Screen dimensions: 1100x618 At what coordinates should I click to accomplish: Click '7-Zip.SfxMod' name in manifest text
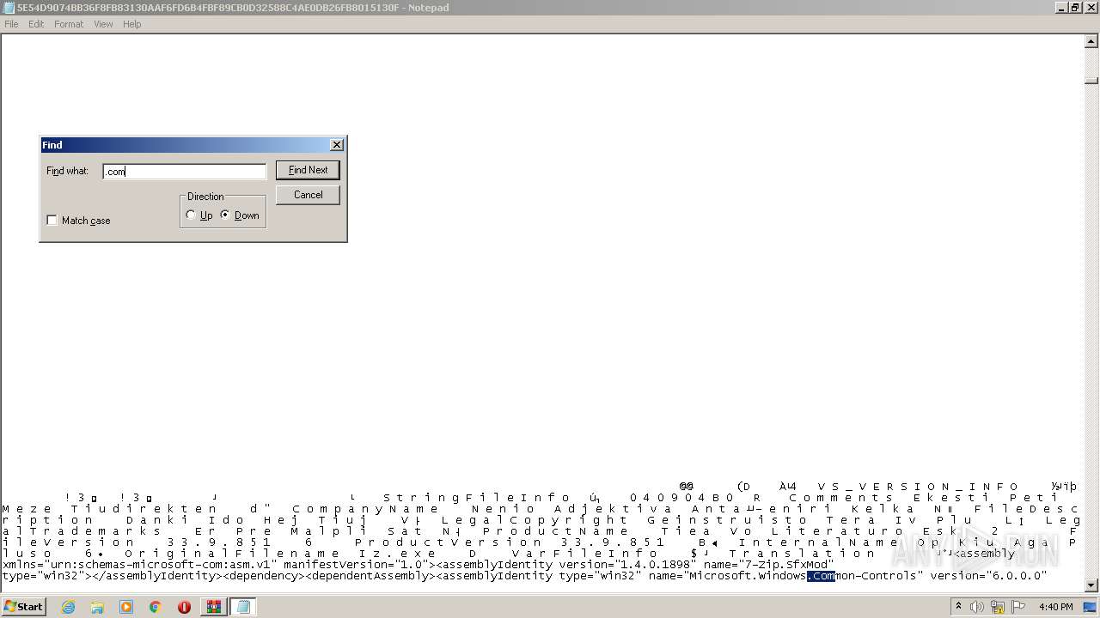coord(786,565)
